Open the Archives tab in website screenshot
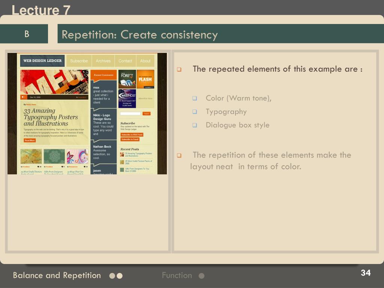Viewport: 384px width, 288px height. click(103, 61)
